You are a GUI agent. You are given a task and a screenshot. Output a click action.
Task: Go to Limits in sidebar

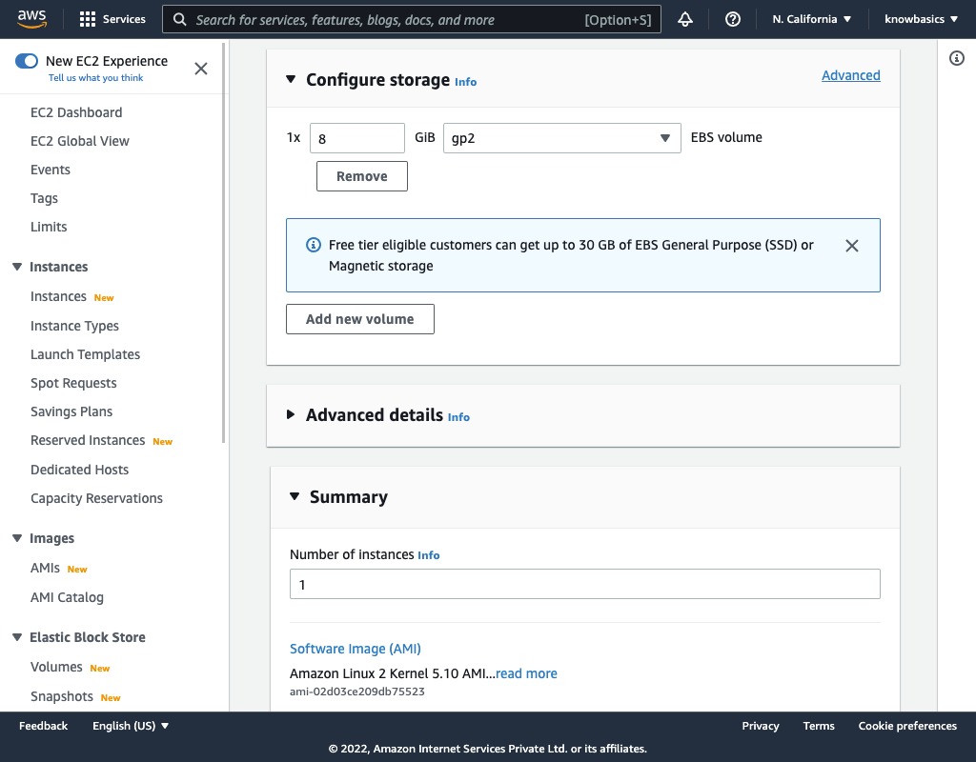point(49,227)
